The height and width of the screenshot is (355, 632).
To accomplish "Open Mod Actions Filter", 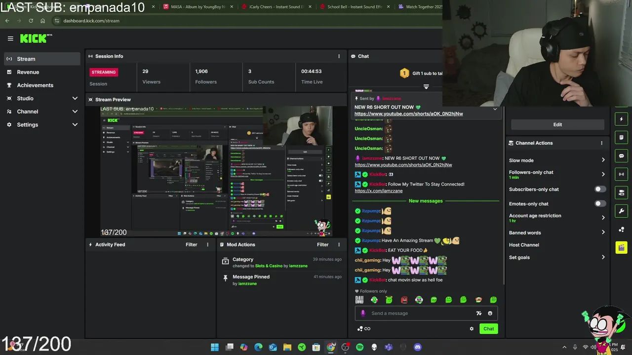I will point(322,245).
